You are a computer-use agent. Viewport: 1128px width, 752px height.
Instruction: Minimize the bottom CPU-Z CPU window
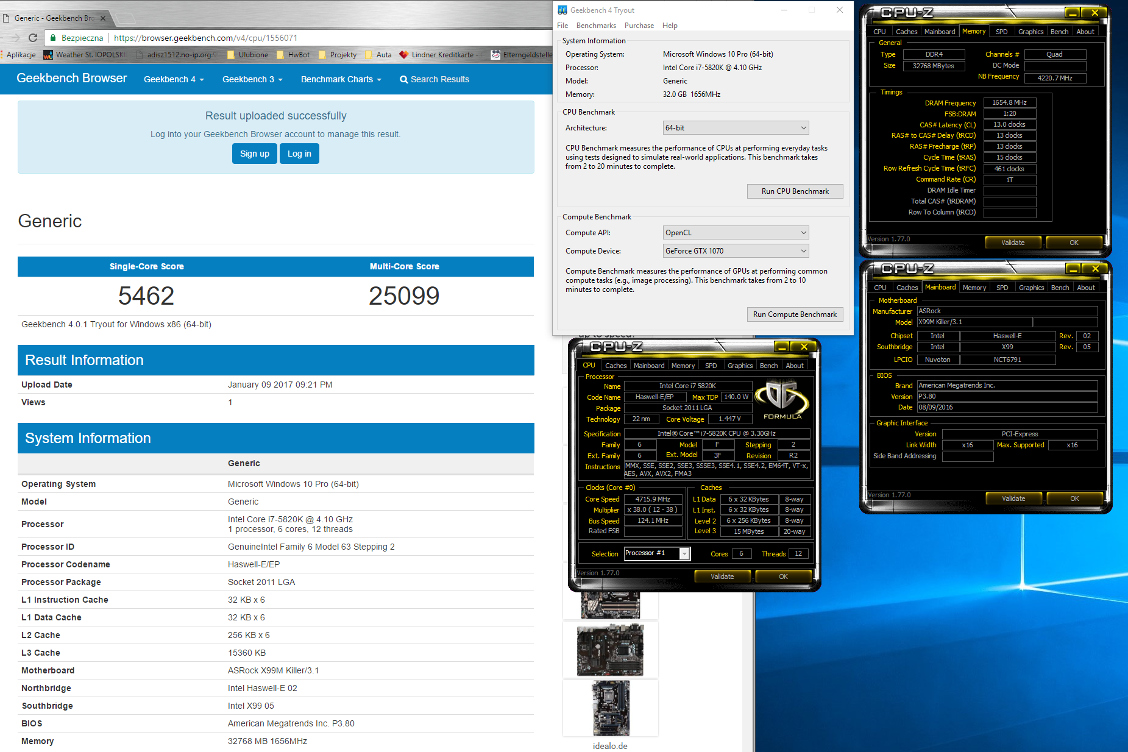point(782,347)
